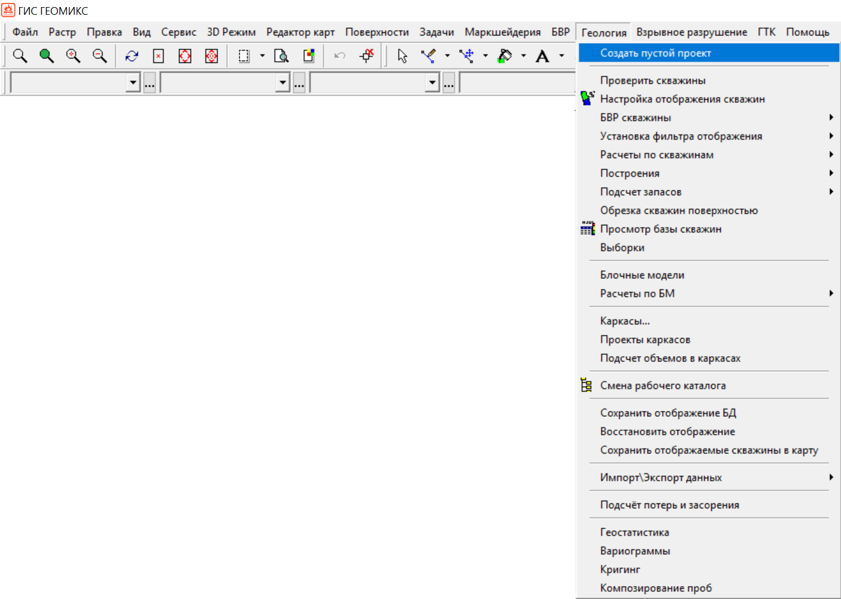
Task: Open the Взрывное разрушение menu
Action: click(692, 32)
